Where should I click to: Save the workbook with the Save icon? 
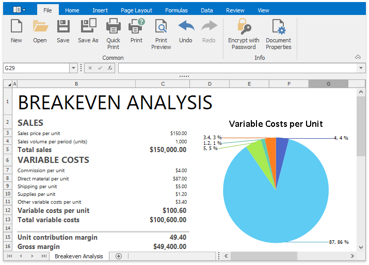(63, 26)
